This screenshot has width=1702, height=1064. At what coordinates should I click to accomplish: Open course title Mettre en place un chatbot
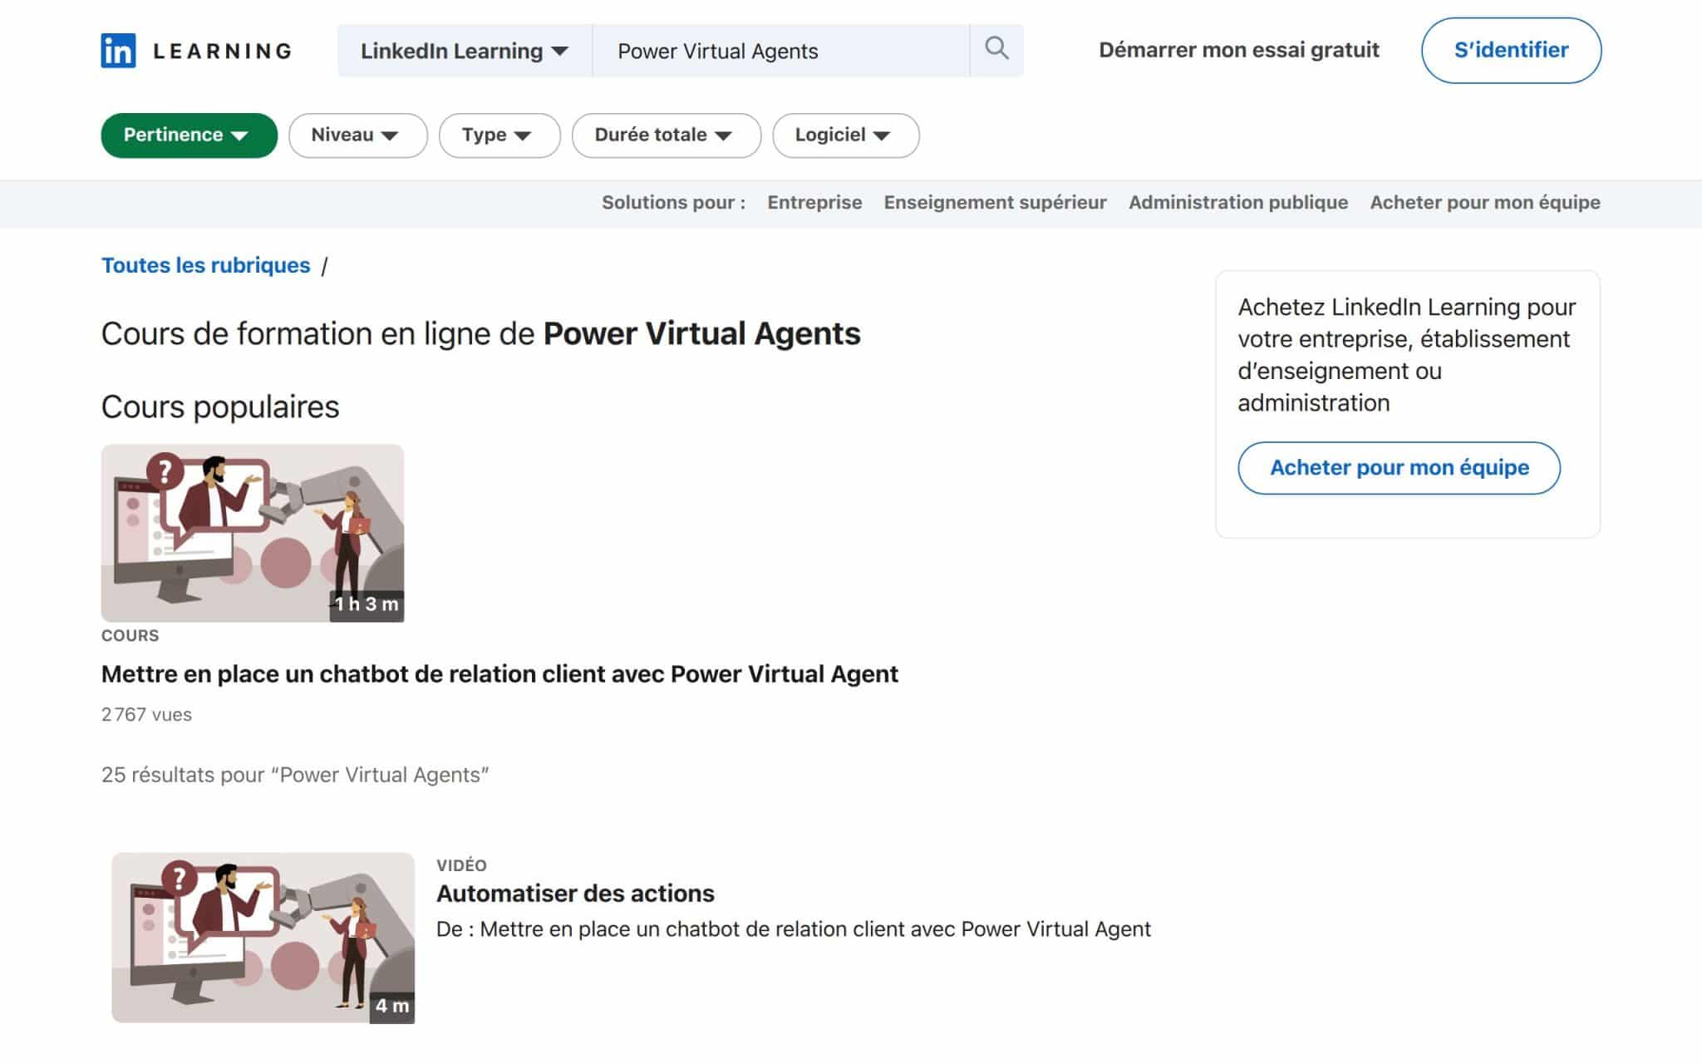pos(499,673)
